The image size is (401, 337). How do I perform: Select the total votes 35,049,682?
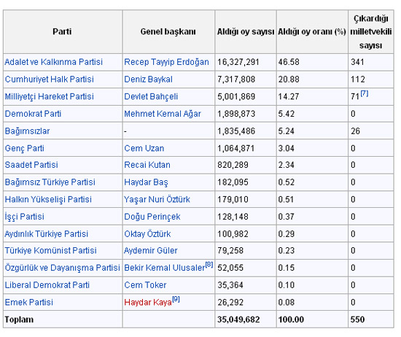coord(238,319)
